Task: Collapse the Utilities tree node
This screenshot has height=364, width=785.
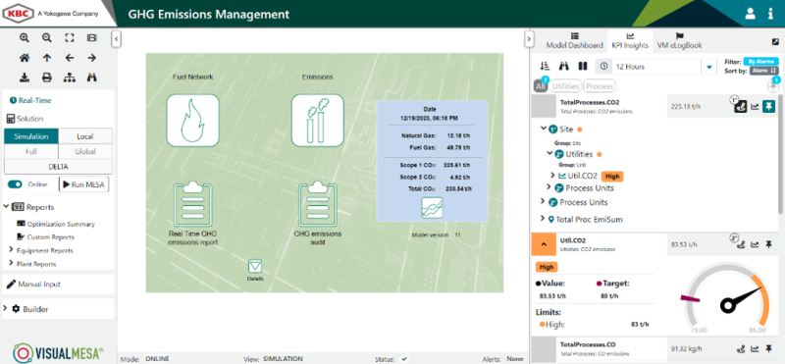Action: tap(549, 153)
